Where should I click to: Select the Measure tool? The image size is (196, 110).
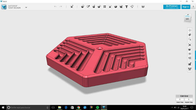[x=121, y=6]
